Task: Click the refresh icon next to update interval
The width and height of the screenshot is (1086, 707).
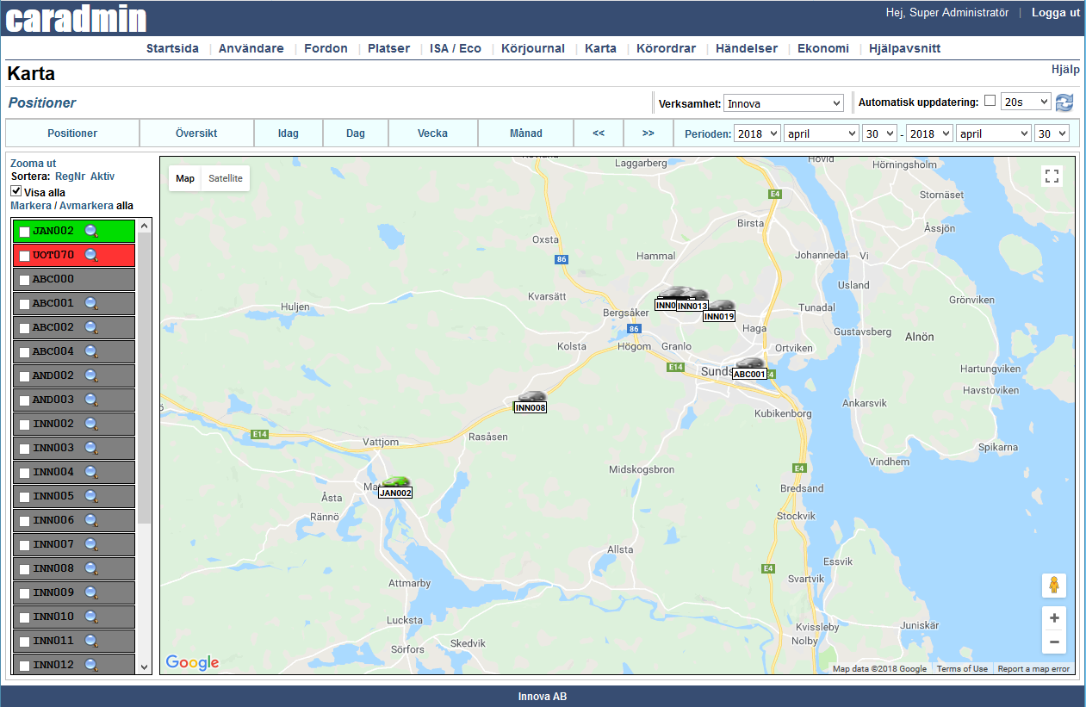Action: click(x=1064, y=102)
